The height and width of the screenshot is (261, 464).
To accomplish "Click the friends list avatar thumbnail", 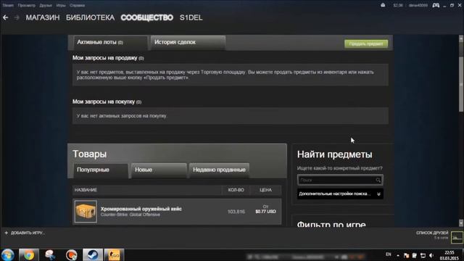I will tap(457, 237).
